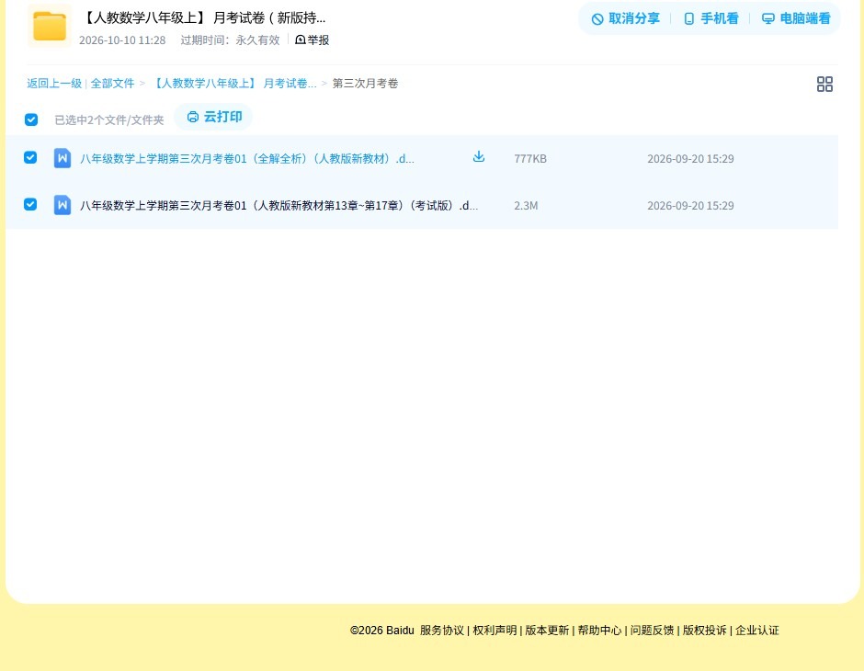Switch to grid view layout icon
The image size is (864, 671).
tap(824, 84)
